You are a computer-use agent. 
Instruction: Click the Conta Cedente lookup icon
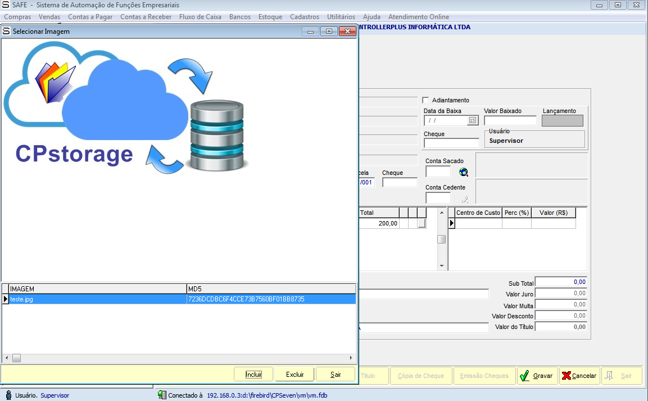click(465, 199)
